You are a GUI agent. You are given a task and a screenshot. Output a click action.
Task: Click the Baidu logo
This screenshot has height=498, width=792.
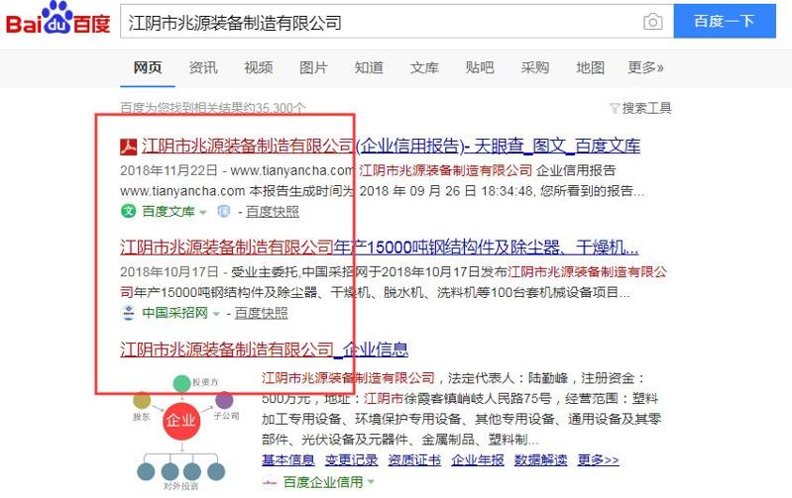[57, 19]
